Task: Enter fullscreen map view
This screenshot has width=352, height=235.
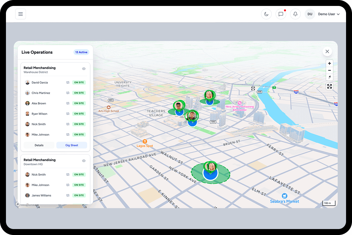Action: coord(329,86)
